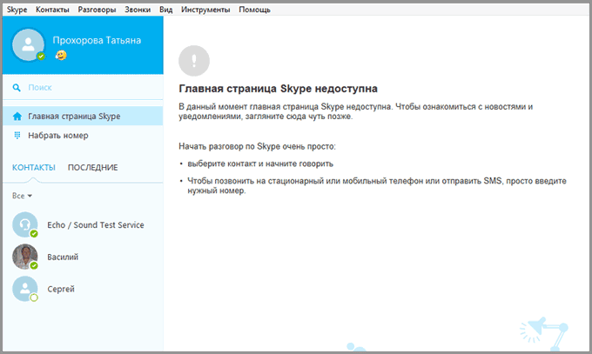Switch to the КОНТАКТЫ tab

point(34,168)
